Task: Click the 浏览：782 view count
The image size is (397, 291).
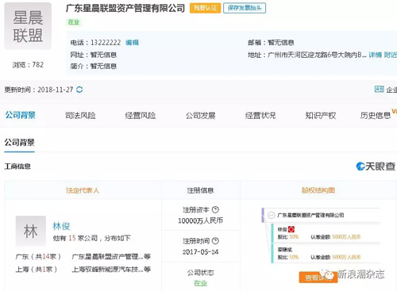Action: [28, 65]
